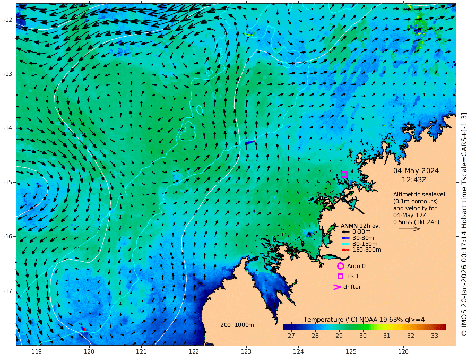Click the 'FS 1' legend label
Image resolution: width=467 pixels, height=361 pixels.
353,277
